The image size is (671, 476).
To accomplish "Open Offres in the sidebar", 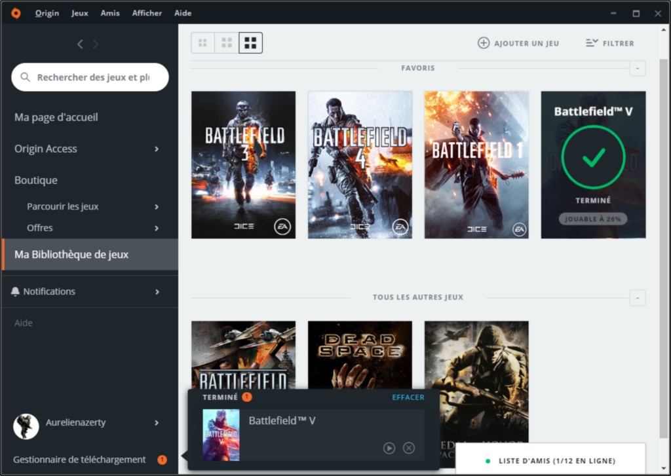I will pyautogui.click(x=40, y=228).
